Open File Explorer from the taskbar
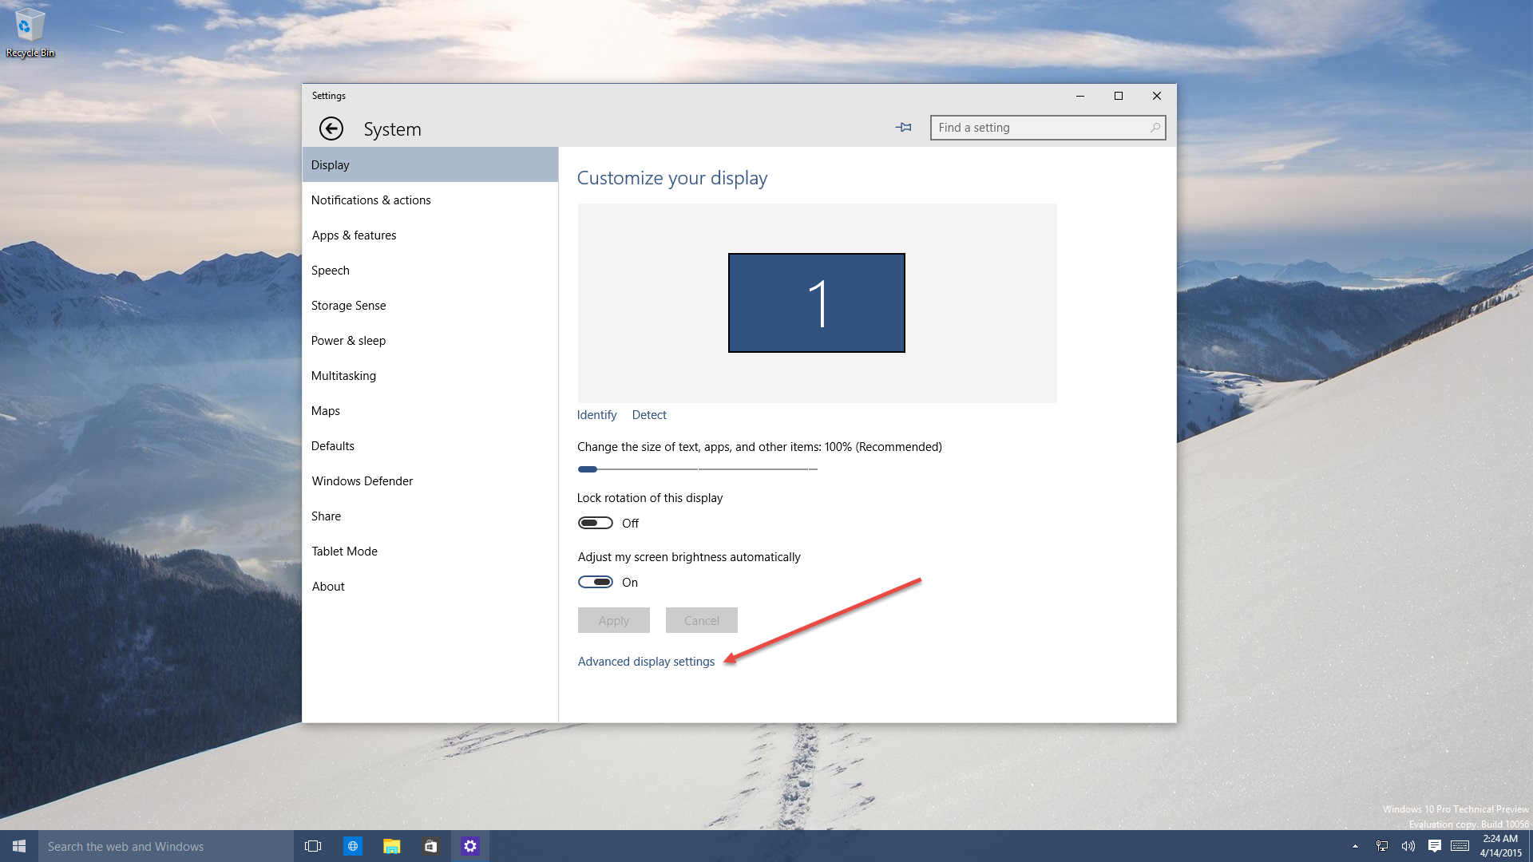The width and height of the screenshot is (1533, 862). click(391, 846)
